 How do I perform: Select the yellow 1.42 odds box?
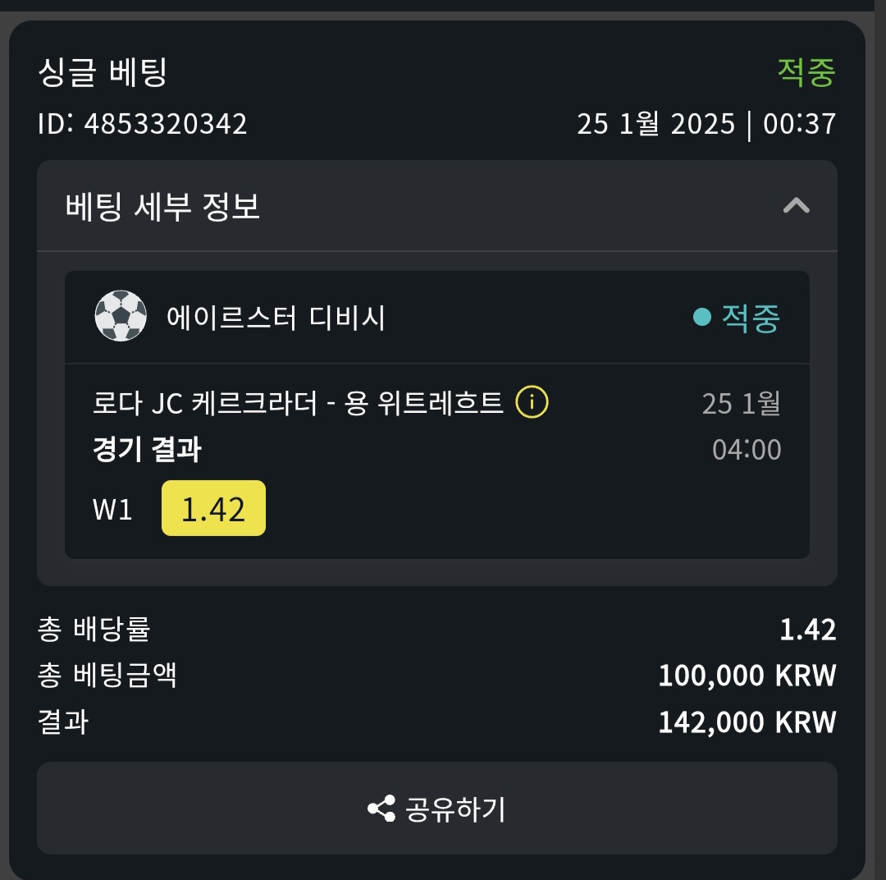click(x=213, y=508)
